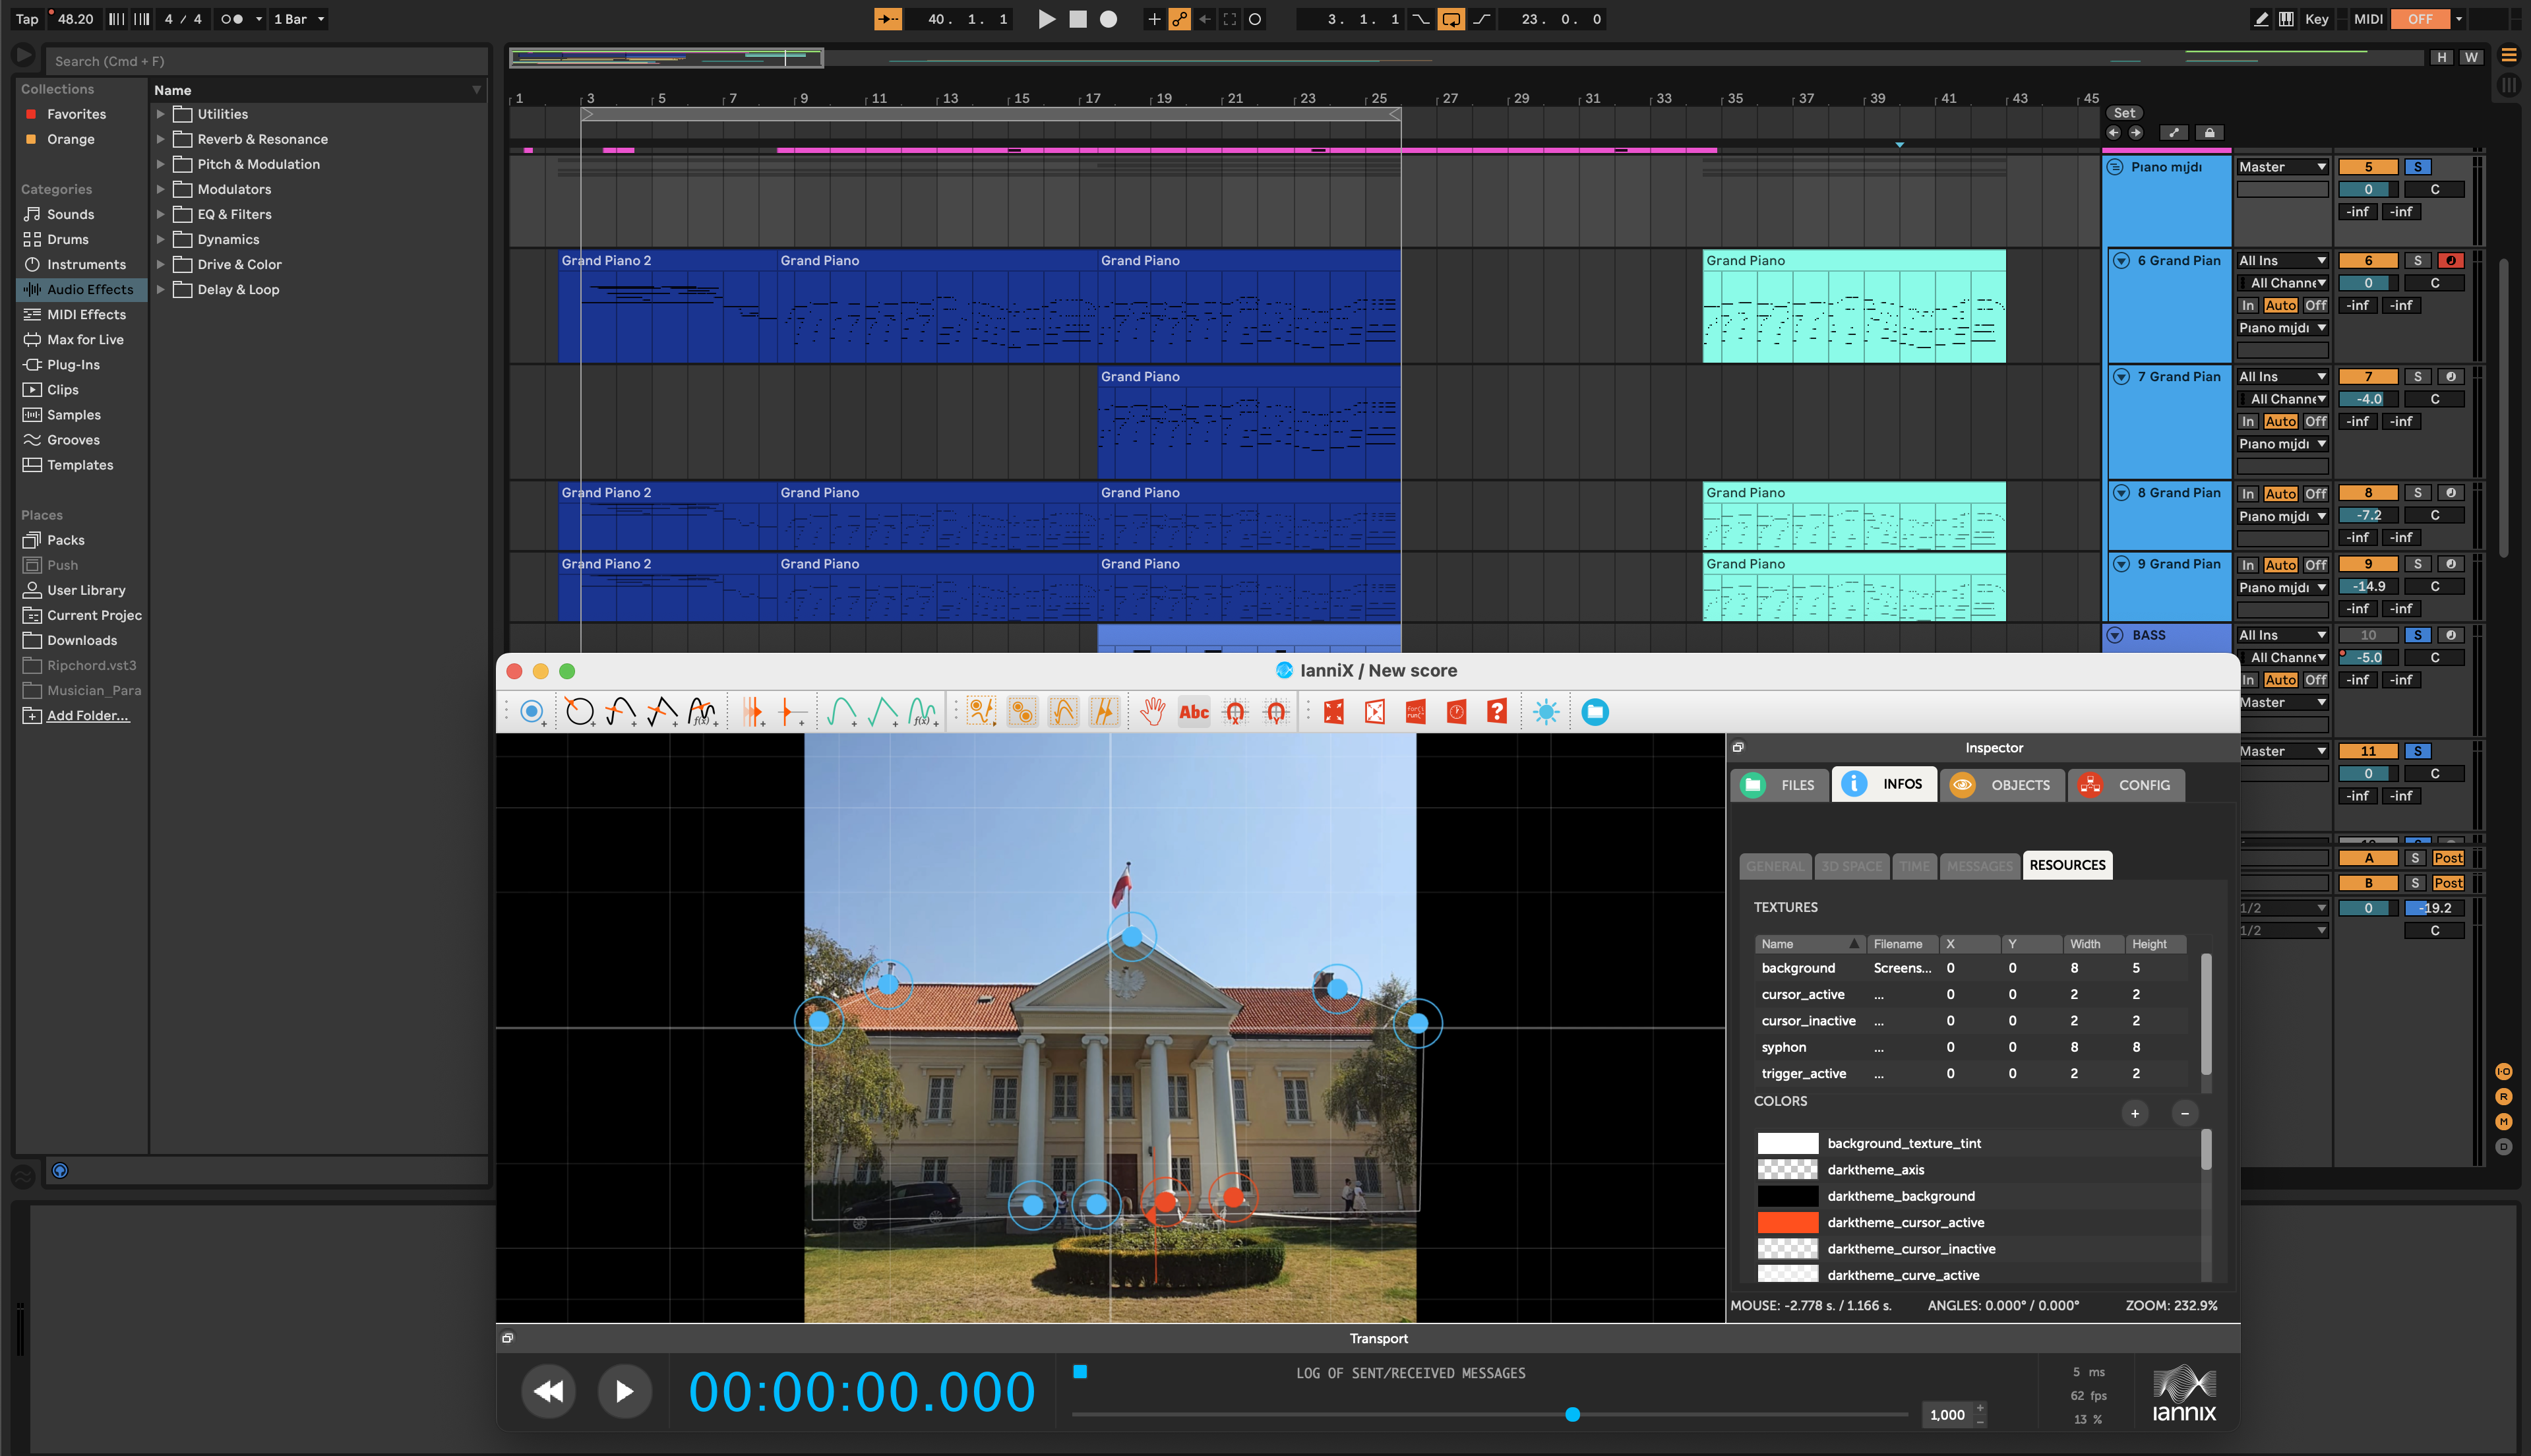2531x1456 pixels.
Task: Solo the 6 Grand Piano track
Action: (2417, 260)
